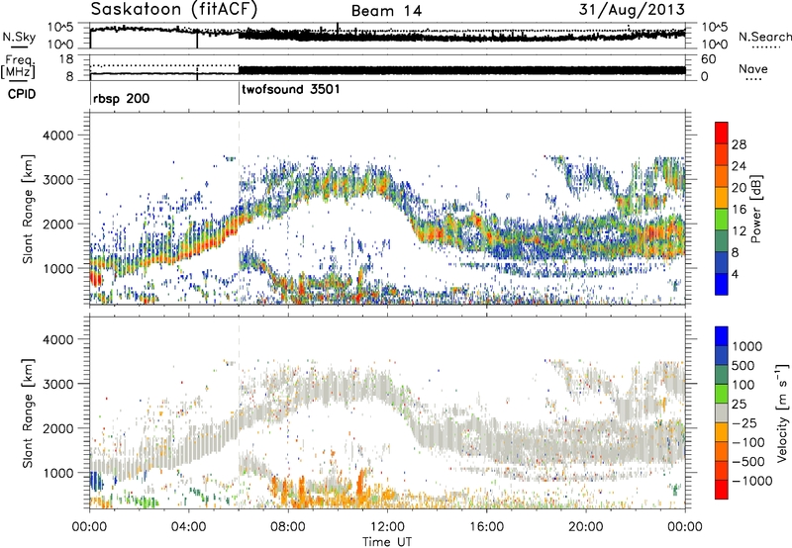
Task: Click the "Saskatoon (fitACF)" plot title
Action: (174, 9)
